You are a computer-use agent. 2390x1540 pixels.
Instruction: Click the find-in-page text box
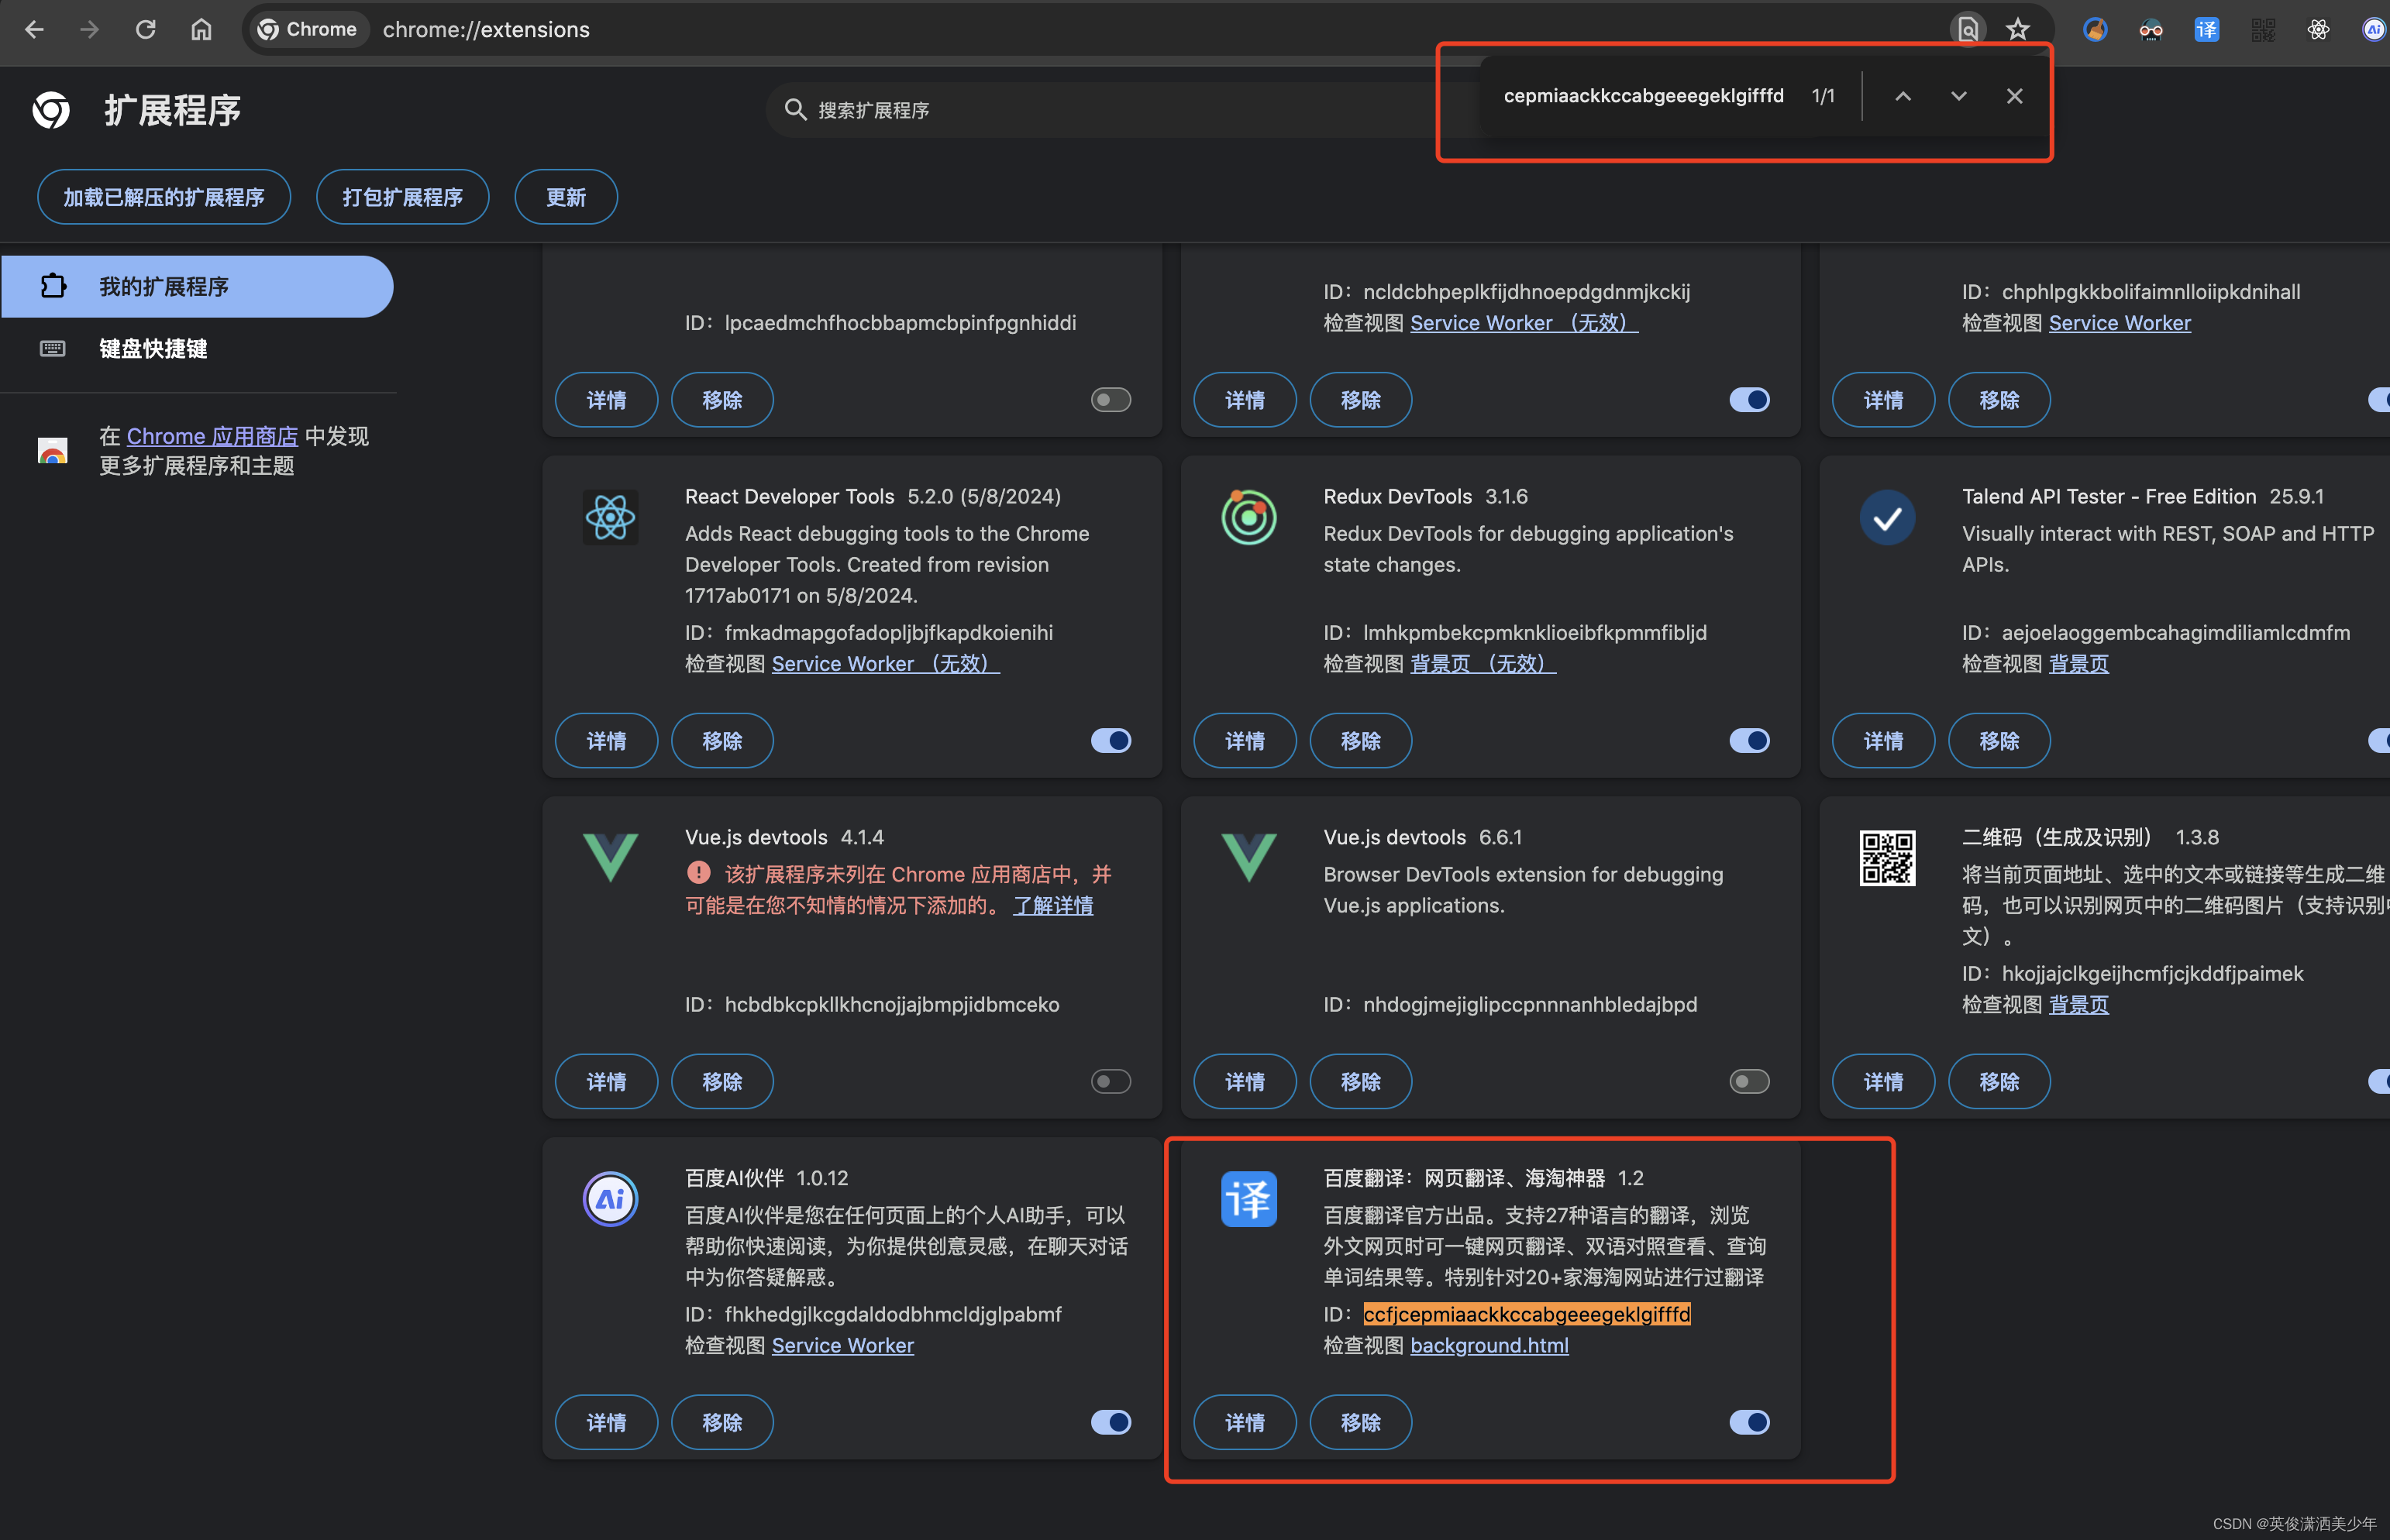click(1643, 96)
